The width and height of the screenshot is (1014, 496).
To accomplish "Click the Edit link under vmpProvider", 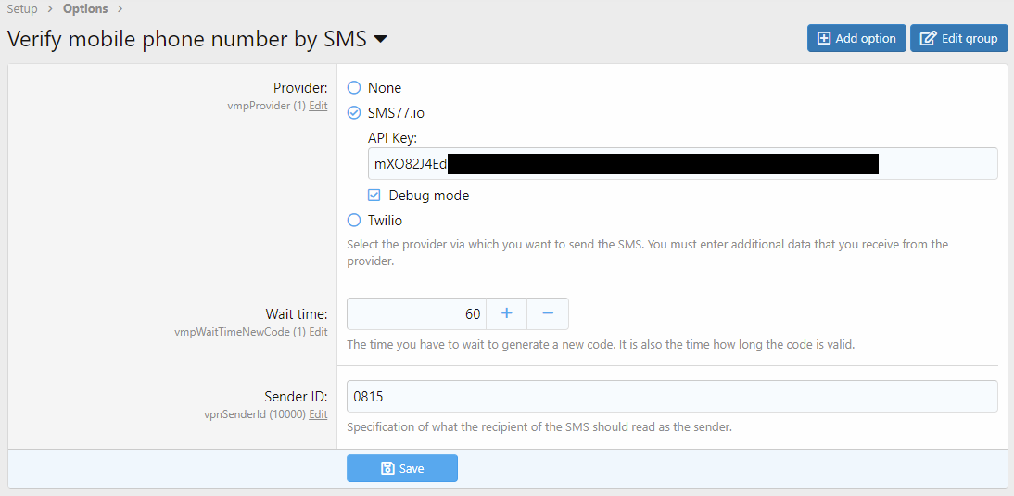I will coord(318,106).
